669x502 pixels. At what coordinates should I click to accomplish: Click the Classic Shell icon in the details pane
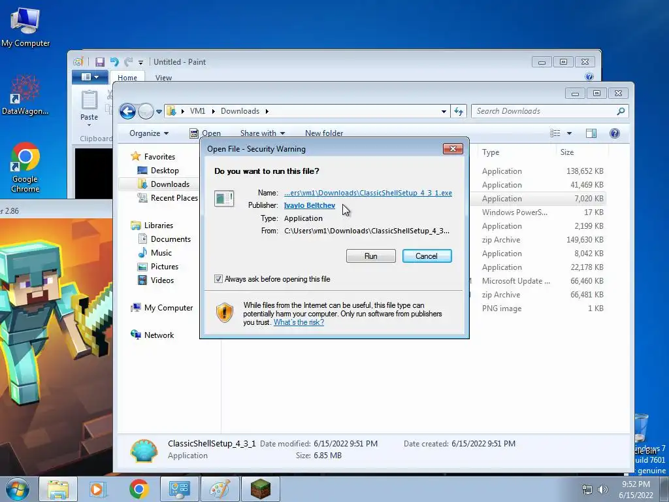pyautogui.click(x=144, y=450)
